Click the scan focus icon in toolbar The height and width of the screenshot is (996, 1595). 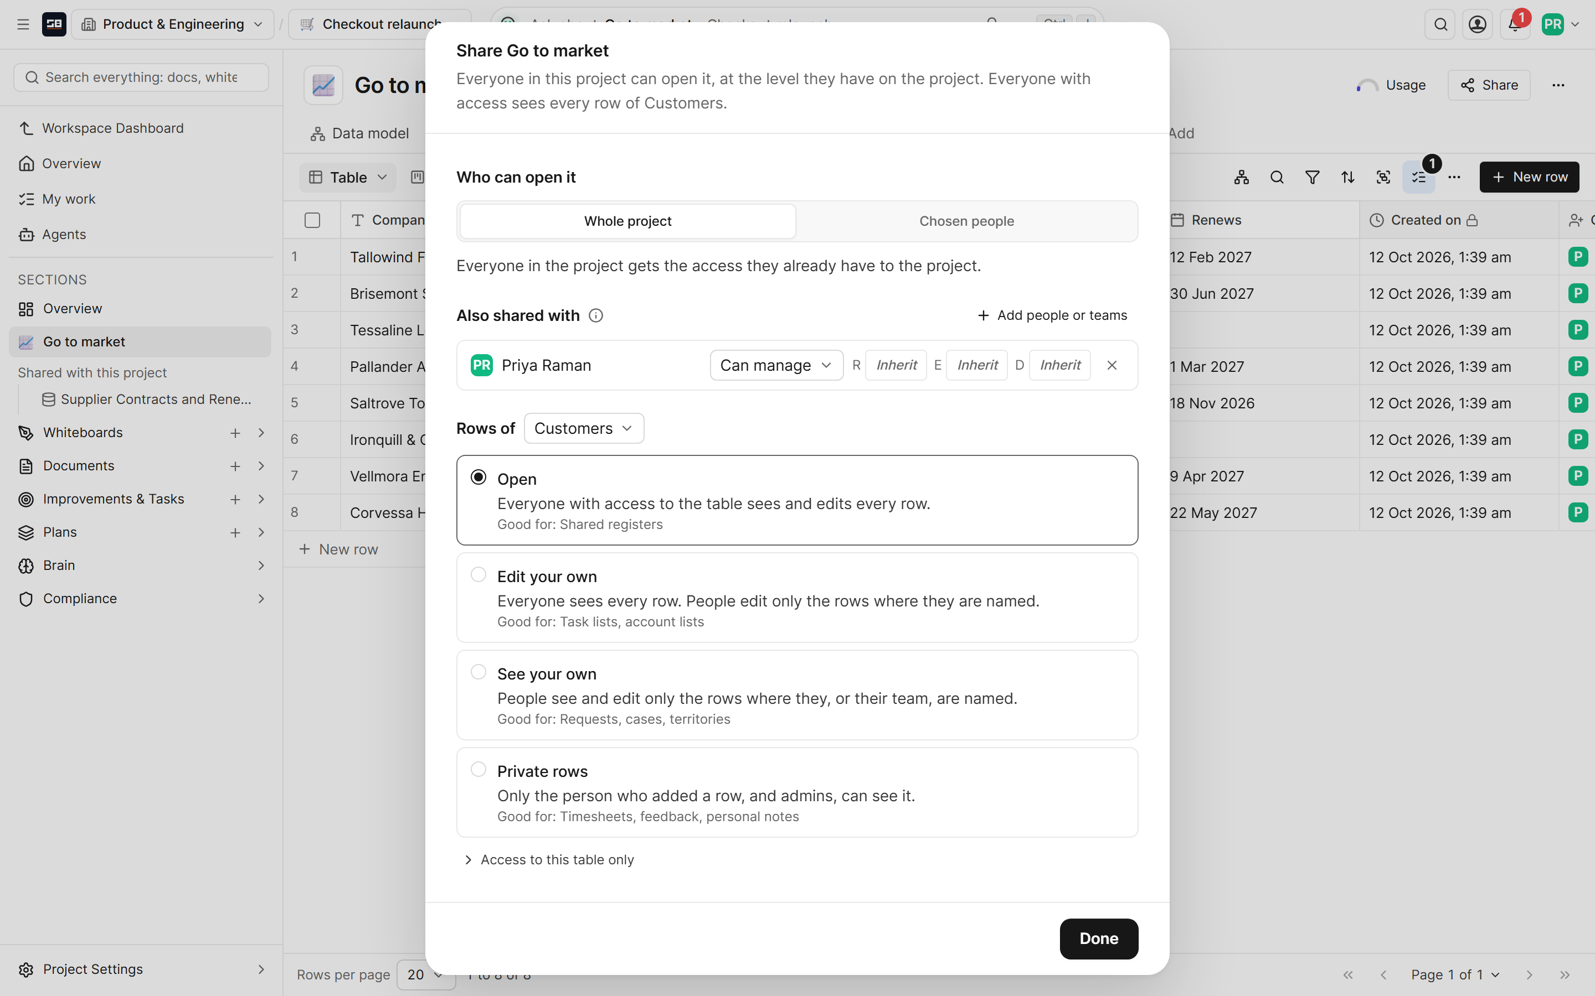1383,177
